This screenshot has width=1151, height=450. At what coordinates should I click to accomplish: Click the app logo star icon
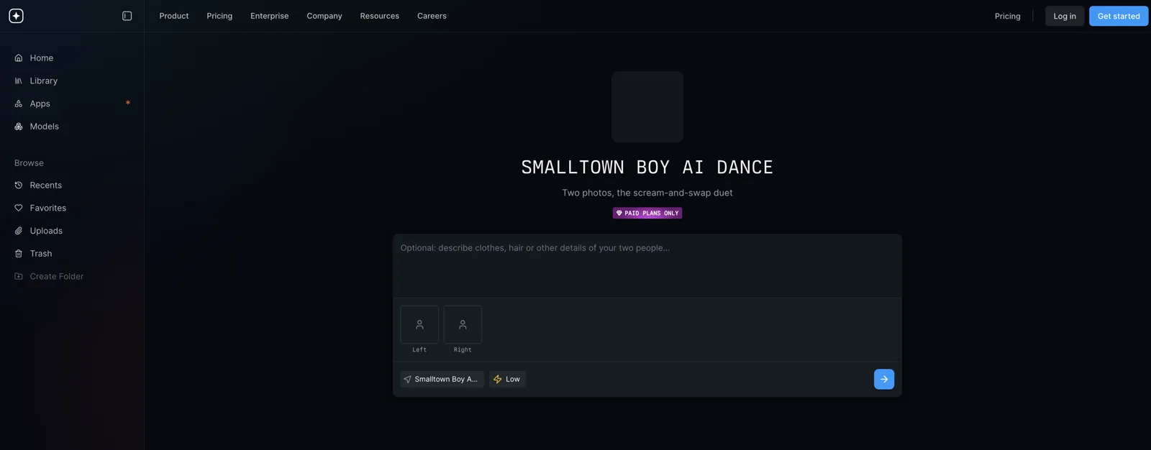point(16,16)
